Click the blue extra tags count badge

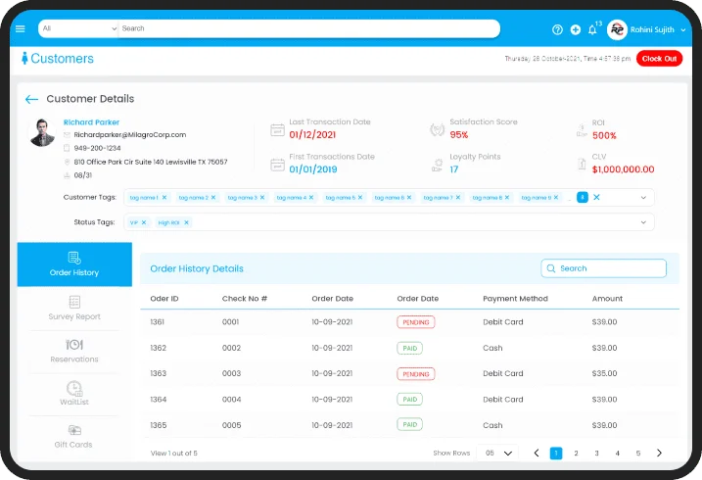click(x=583, y=197)
